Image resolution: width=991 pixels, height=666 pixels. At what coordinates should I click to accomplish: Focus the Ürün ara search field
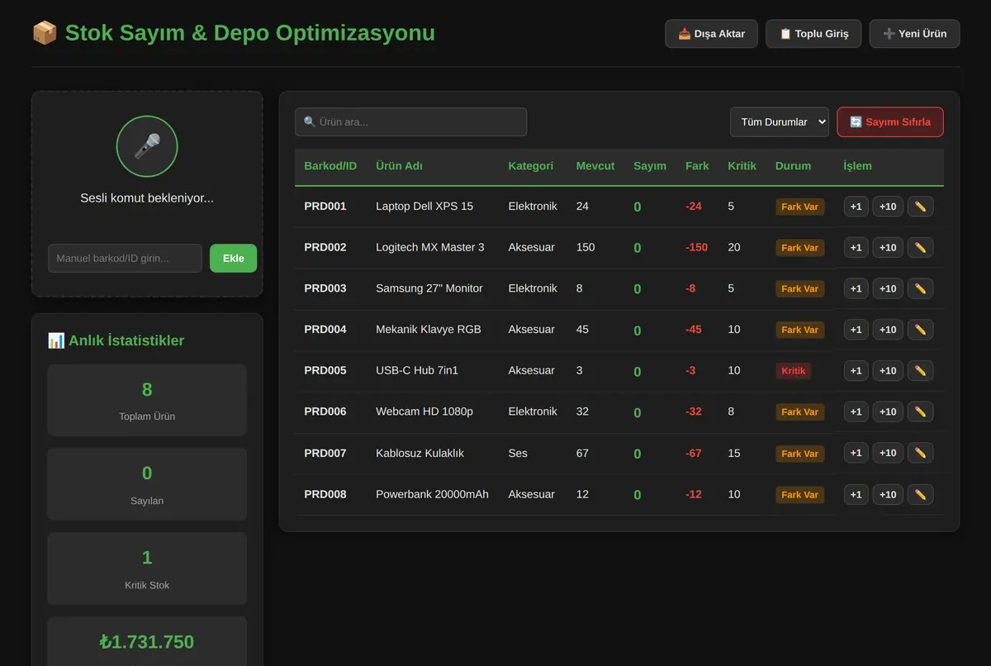[x=410, y=121]
